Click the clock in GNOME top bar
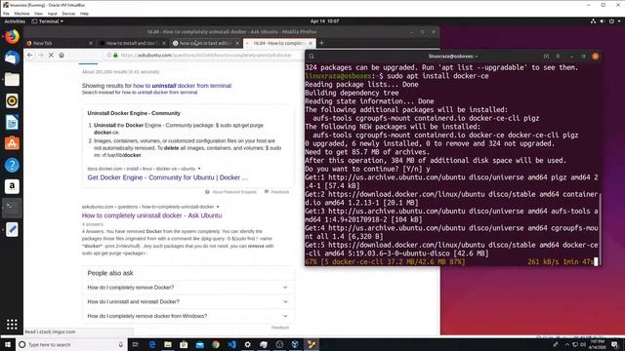 point(324,21)
